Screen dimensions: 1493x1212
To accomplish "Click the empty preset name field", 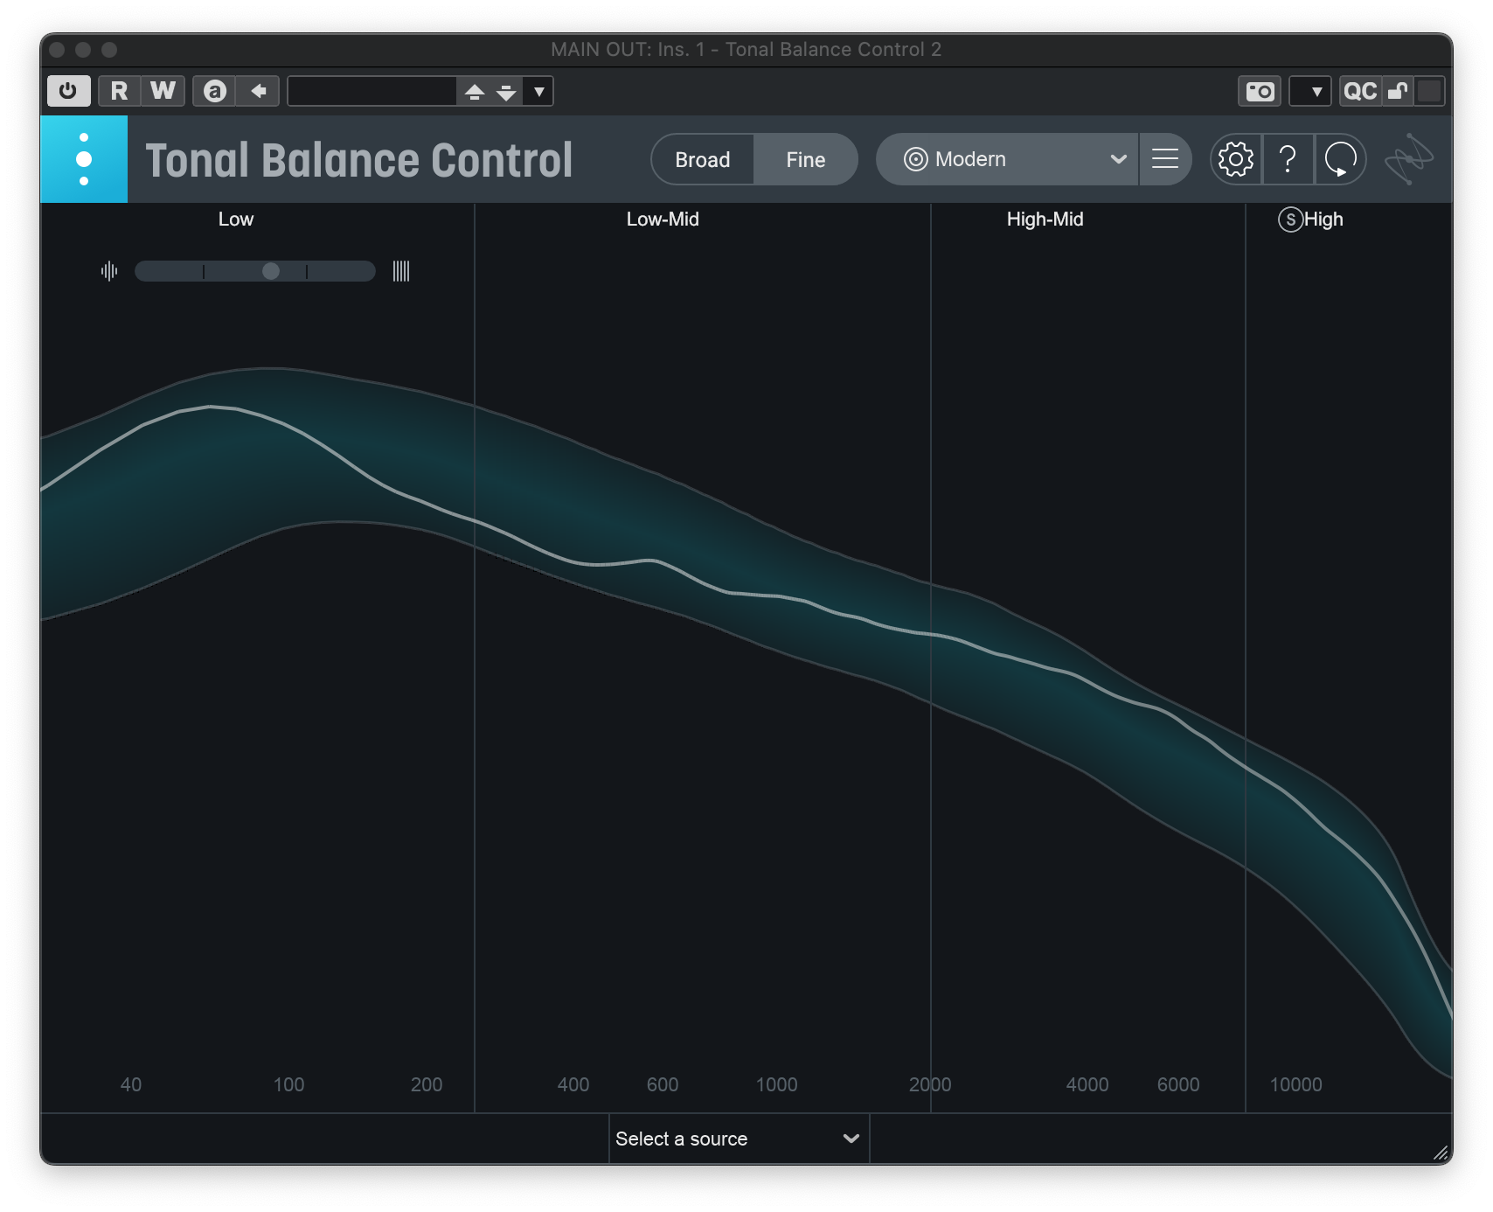I will 372,91.
